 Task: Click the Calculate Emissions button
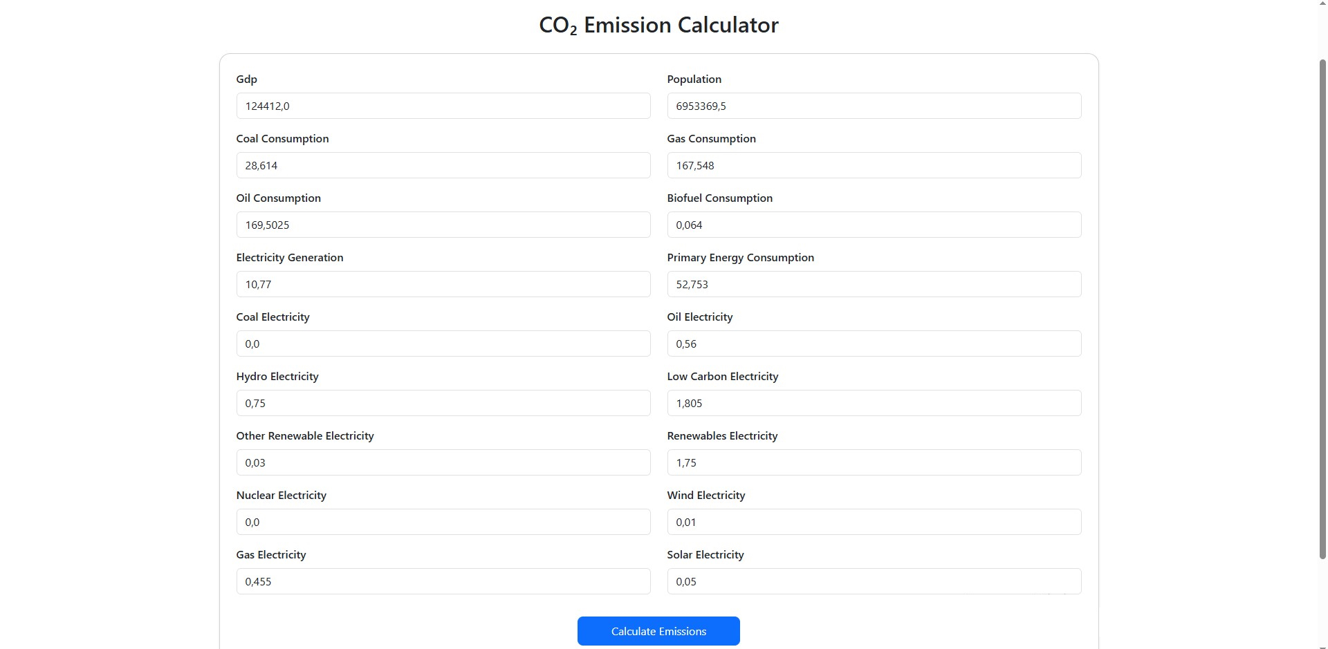(658, 631)
